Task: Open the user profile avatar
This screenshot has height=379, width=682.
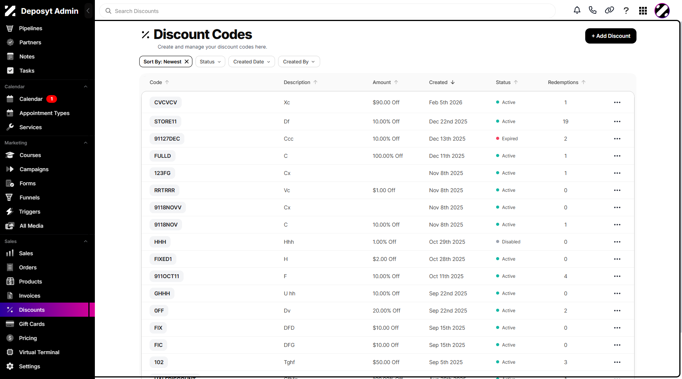Action: 662,11
